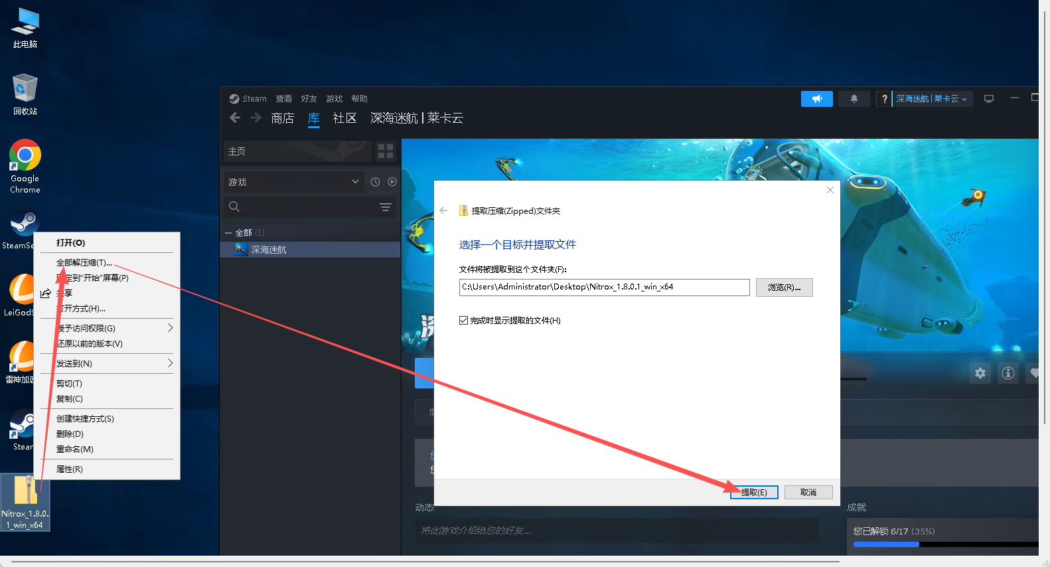
Task: Collapse the 全部 games group
Action: click(x=228, y=233)
